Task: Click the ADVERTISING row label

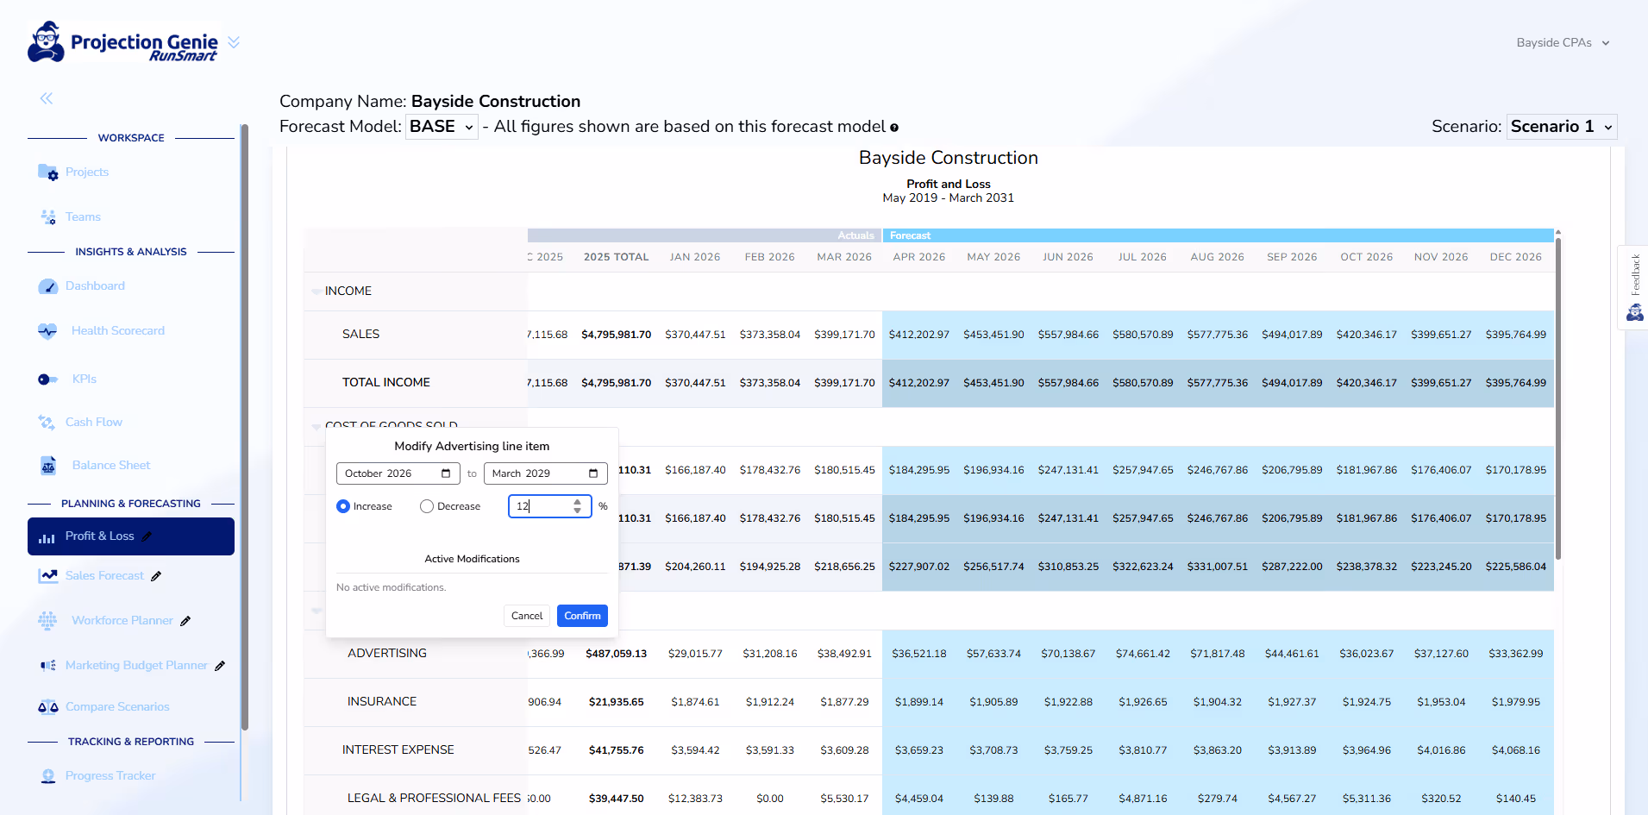Action: 387,653
